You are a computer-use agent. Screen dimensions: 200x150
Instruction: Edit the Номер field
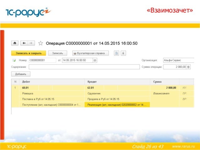(42, 60)
